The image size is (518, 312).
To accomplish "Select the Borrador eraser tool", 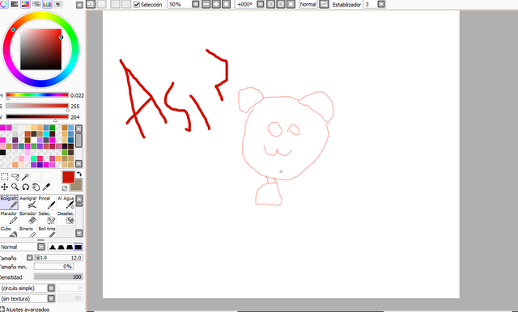I will 28,217.
